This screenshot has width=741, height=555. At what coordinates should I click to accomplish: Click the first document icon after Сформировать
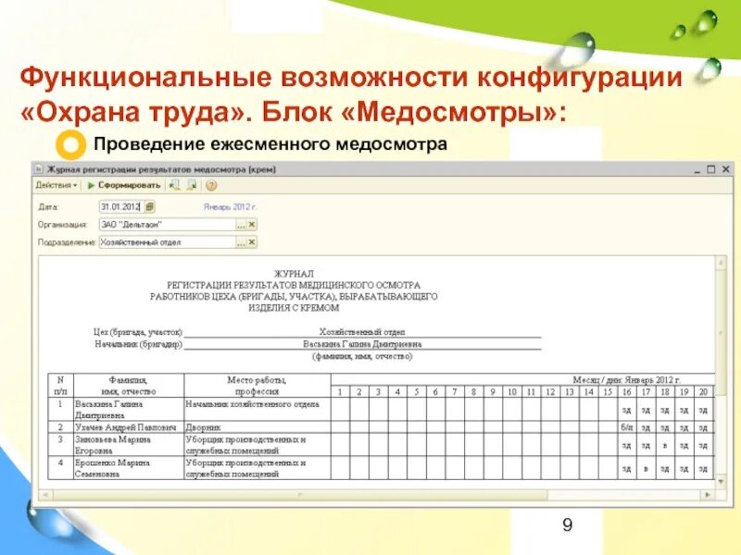click(174, 186)
